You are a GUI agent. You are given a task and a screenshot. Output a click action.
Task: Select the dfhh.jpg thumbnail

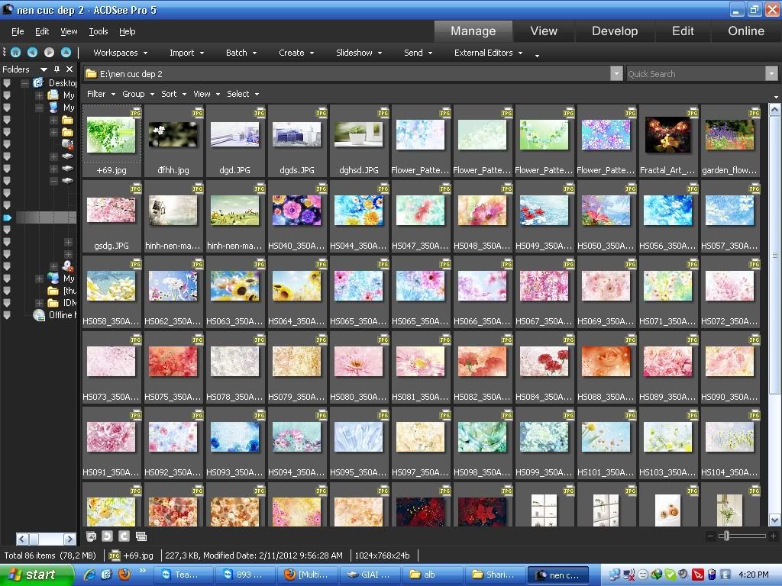(x=173, y=140)
